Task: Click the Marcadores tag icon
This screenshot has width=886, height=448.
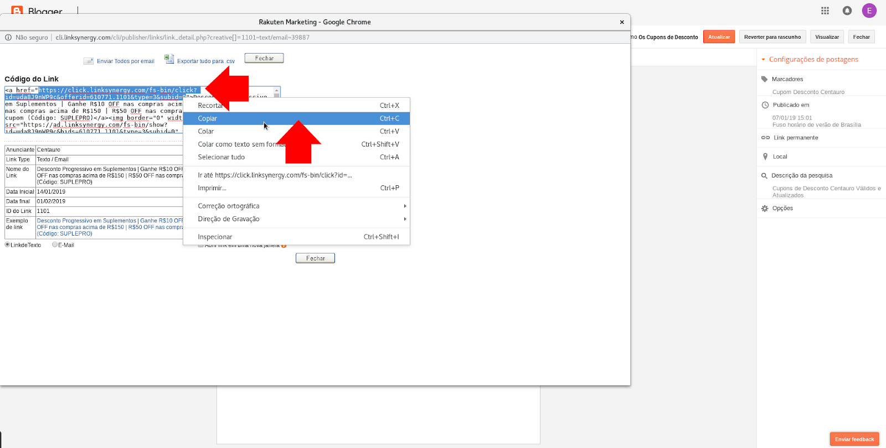Action: click(765, 79)
